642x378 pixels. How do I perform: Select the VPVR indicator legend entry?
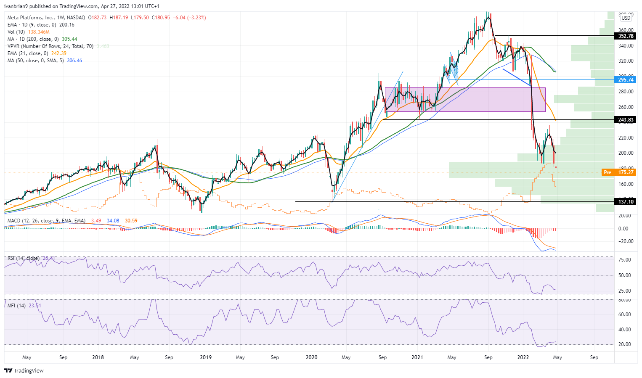50,46
